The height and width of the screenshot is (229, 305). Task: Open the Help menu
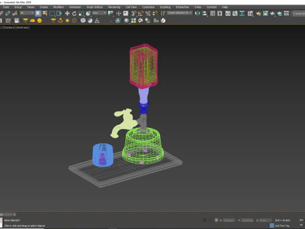click(x=225, y=7)
